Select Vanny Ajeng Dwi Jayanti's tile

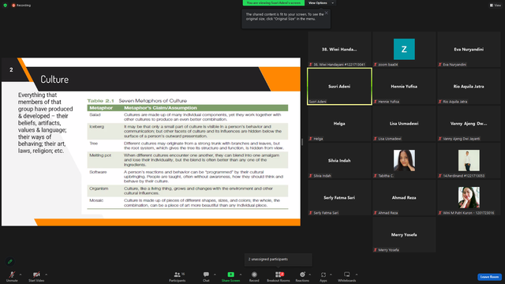(469, 123)
